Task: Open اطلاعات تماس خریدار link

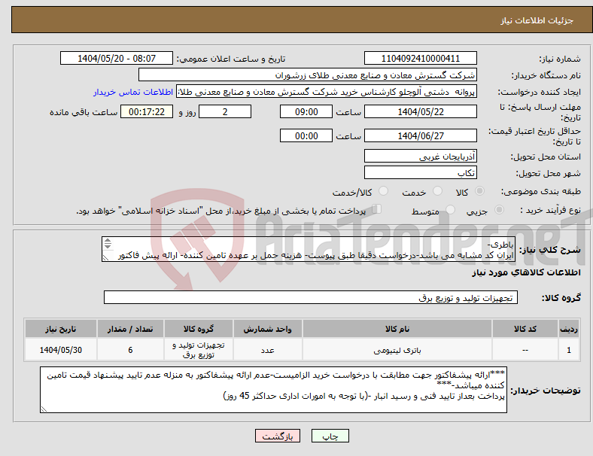Action: tap(133, 92)
